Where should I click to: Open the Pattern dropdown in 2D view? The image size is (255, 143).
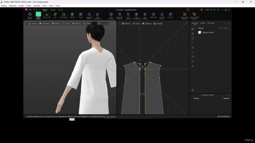point(147,23)
